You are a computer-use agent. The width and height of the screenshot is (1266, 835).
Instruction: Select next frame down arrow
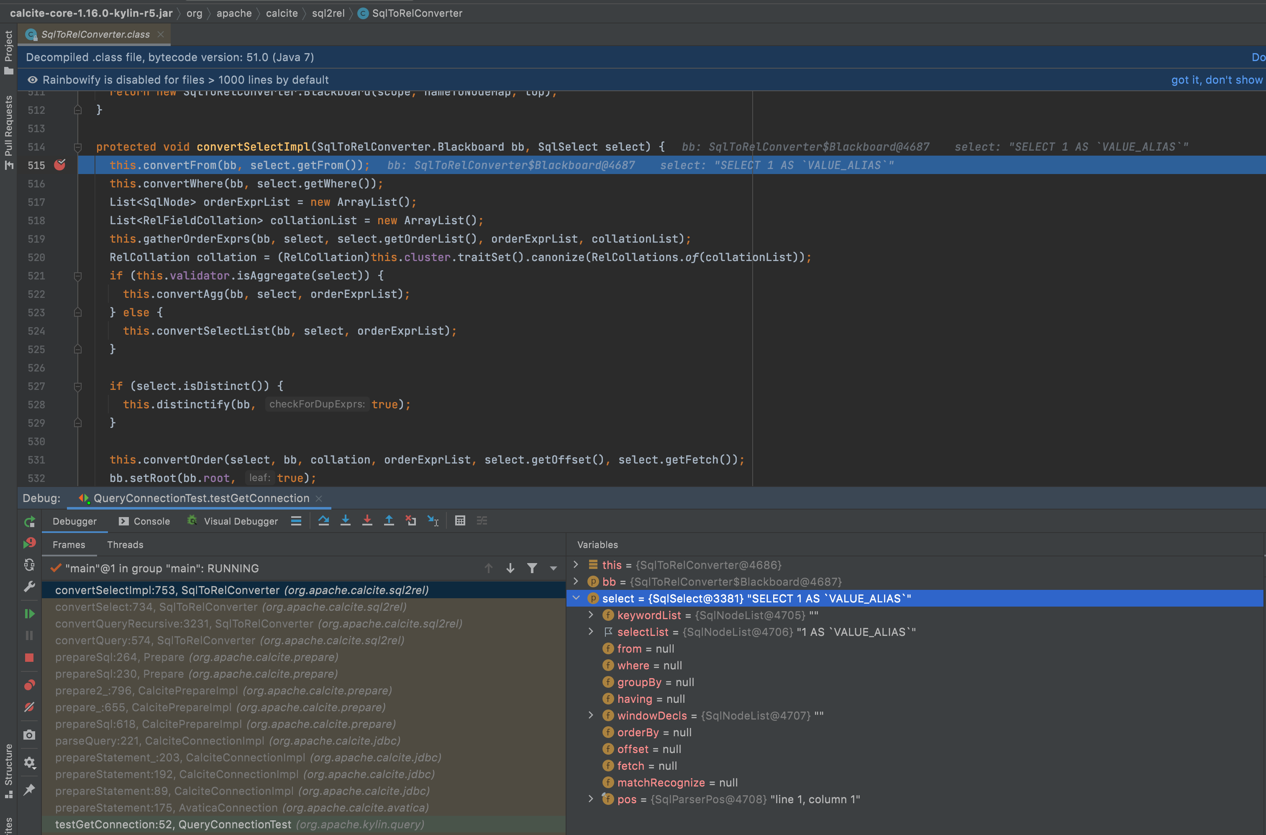point(510,568)
